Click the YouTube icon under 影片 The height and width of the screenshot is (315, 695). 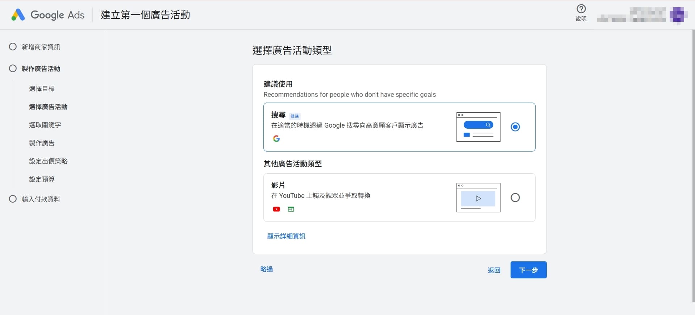coord(276,209)
